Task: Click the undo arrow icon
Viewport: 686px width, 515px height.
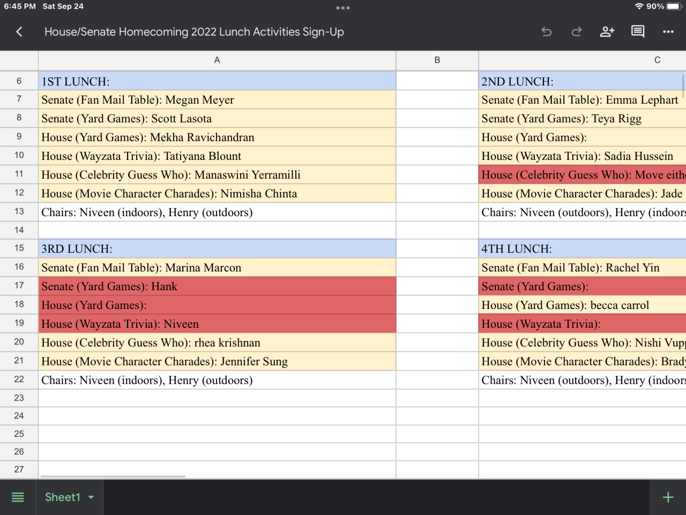Action: [546, 32]
